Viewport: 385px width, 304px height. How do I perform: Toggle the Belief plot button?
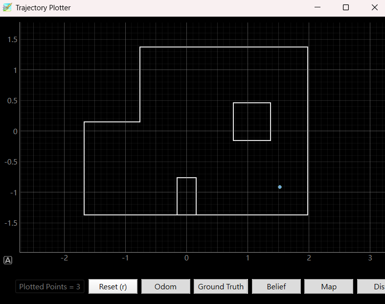[276, 286]
